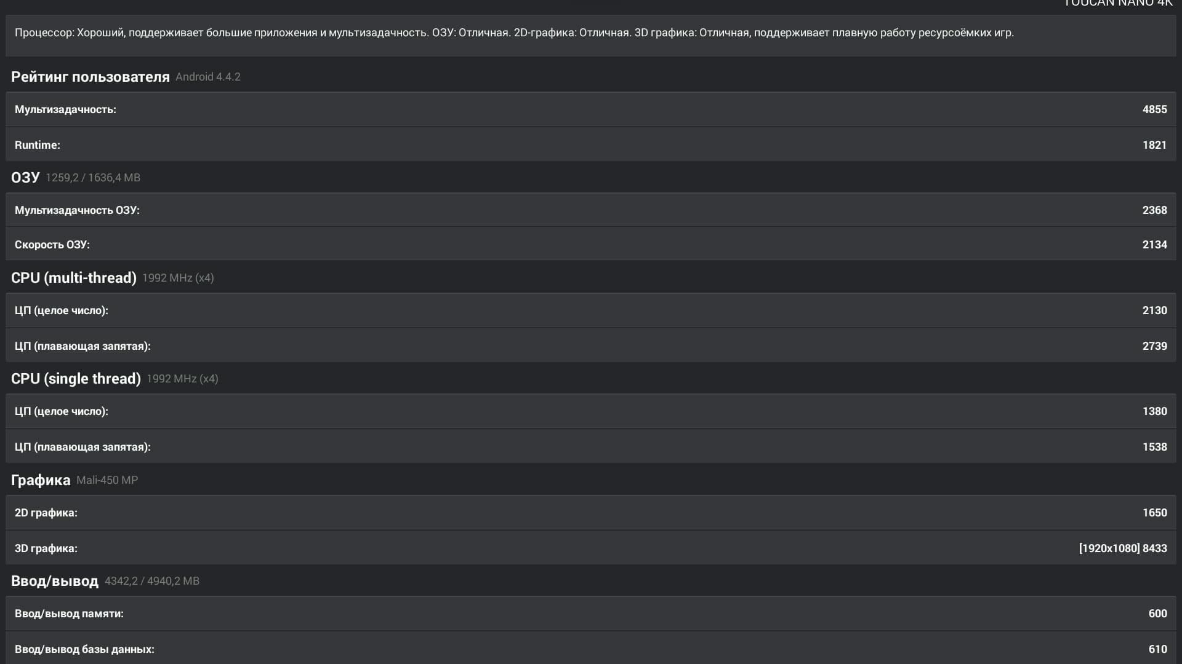
Task: Click the CPU (single thread) section header
Action: 76,379
